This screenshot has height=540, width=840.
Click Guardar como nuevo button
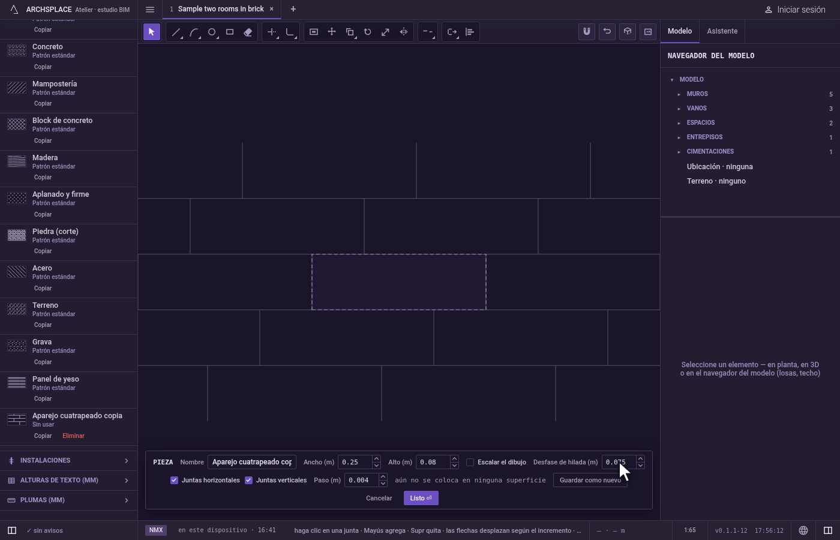tap(590, 480)
